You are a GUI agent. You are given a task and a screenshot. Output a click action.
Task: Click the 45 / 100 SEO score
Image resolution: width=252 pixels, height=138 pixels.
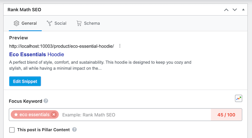click(x=226, y=115)
